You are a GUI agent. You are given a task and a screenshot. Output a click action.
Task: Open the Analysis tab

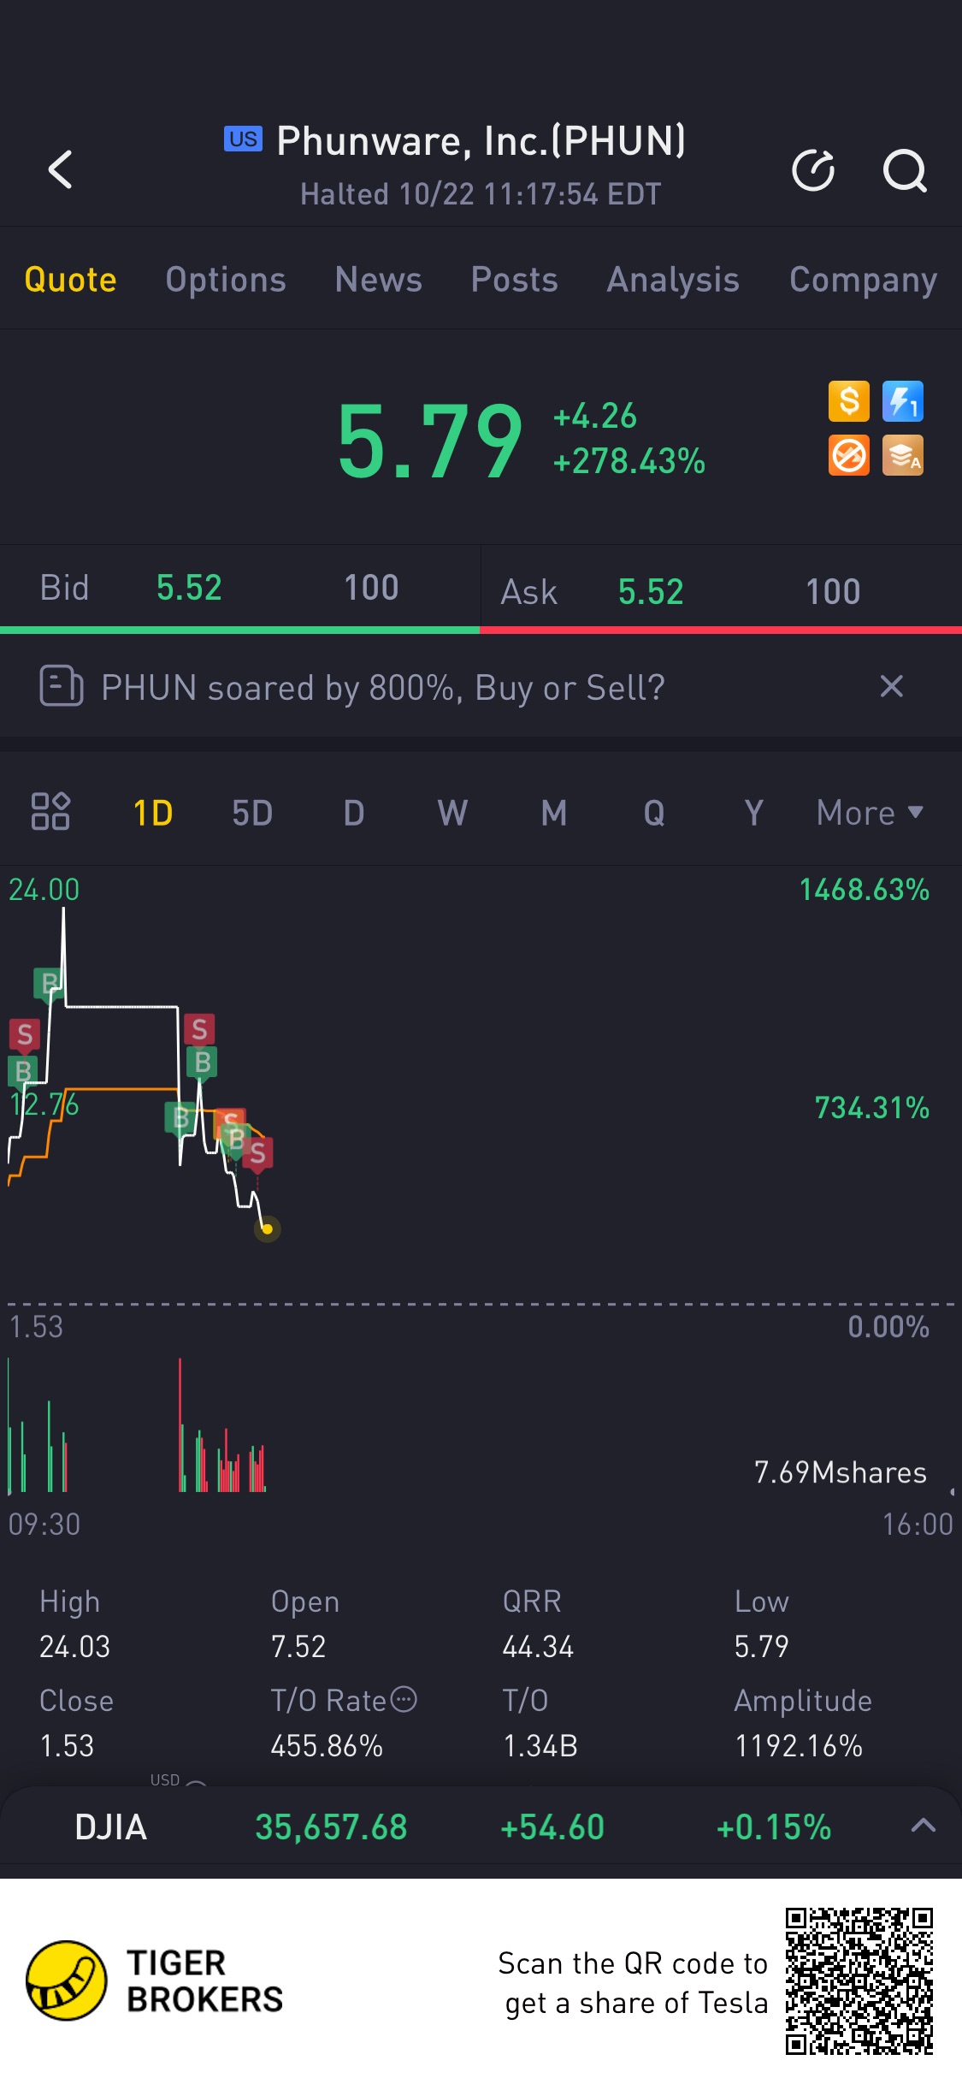click(673, 280)
